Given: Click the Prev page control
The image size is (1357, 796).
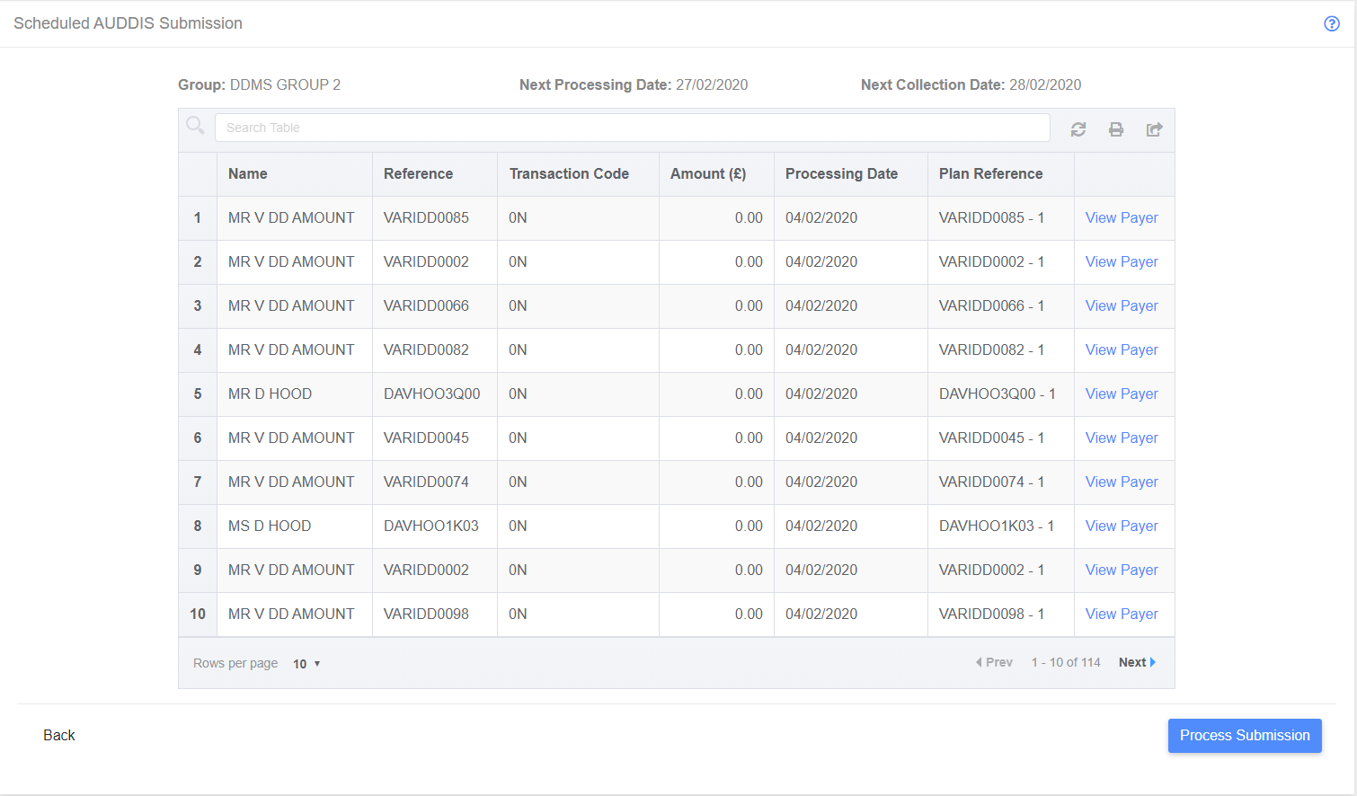Looking at the screenshot, I should point(994,662).
